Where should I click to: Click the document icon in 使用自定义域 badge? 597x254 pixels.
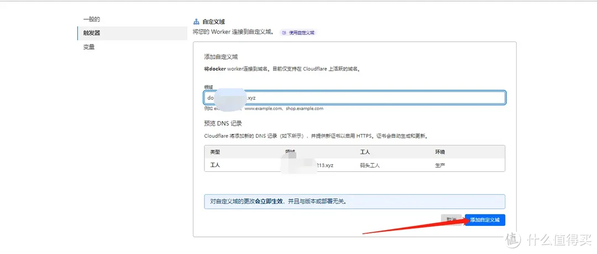[284, 33]
